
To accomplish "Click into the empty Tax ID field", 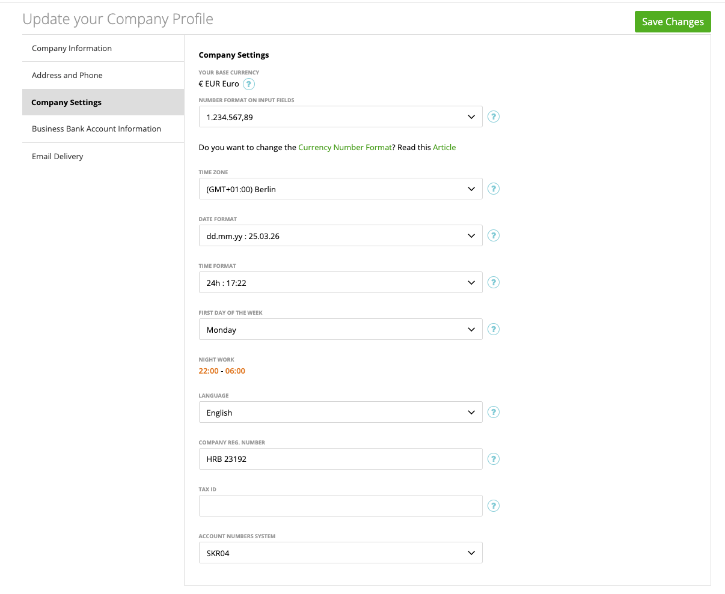I will point(340,506).
